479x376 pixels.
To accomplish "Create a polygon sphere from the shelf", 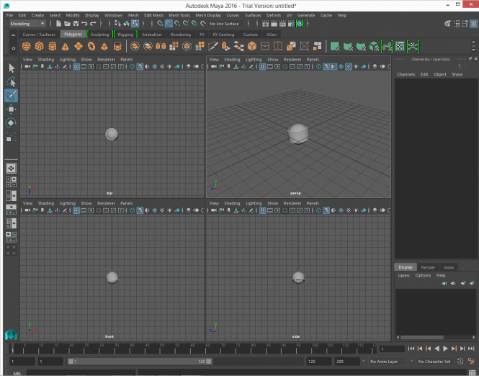I will 27,46.
